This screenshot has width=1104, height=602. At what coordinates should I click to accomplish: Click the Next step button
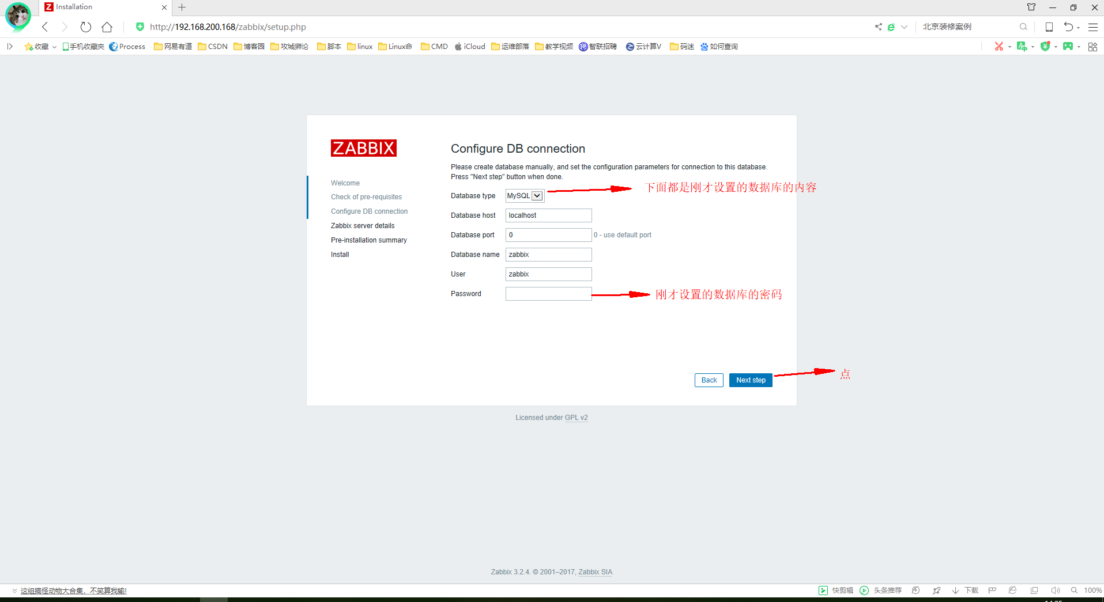click(x=751, y=380)
